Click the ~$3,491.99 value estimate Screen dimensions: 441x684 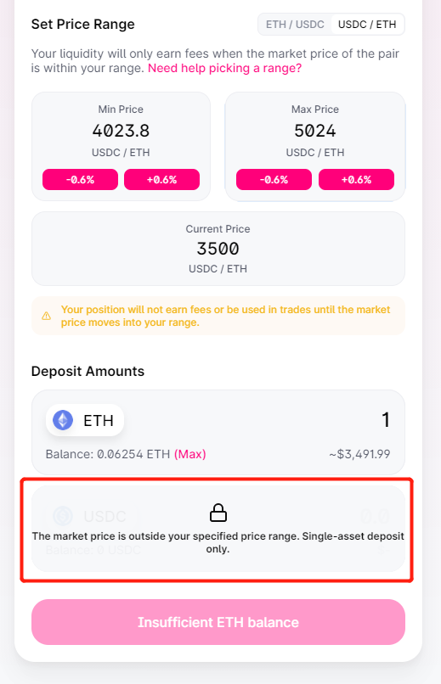359,454
